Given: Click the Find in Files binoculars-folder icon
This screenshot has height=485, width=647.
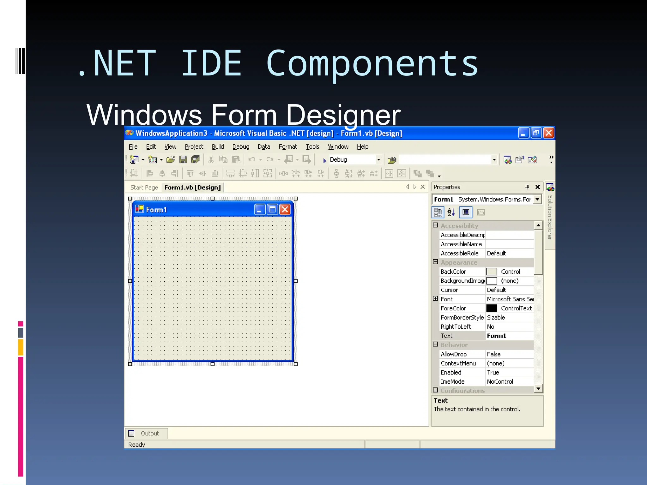Looking at the screenshot, I should tap(392, 160).
